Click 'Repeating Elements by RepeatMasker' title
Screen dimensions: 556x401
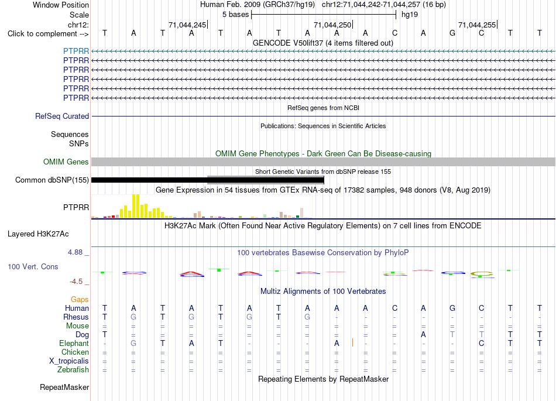pyautogui.click(x=324, y=379)
